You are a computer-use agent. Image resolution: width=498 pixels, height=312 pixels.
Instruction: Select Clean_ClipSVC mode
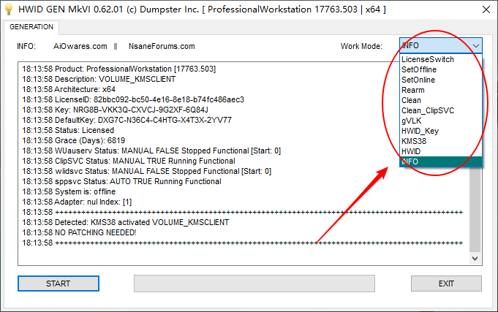coord(441,110)
